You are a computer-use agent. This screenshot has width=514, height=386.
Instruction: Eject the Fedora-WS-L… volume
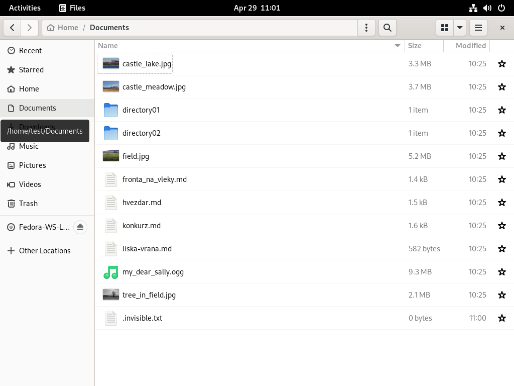pos(80,227)
